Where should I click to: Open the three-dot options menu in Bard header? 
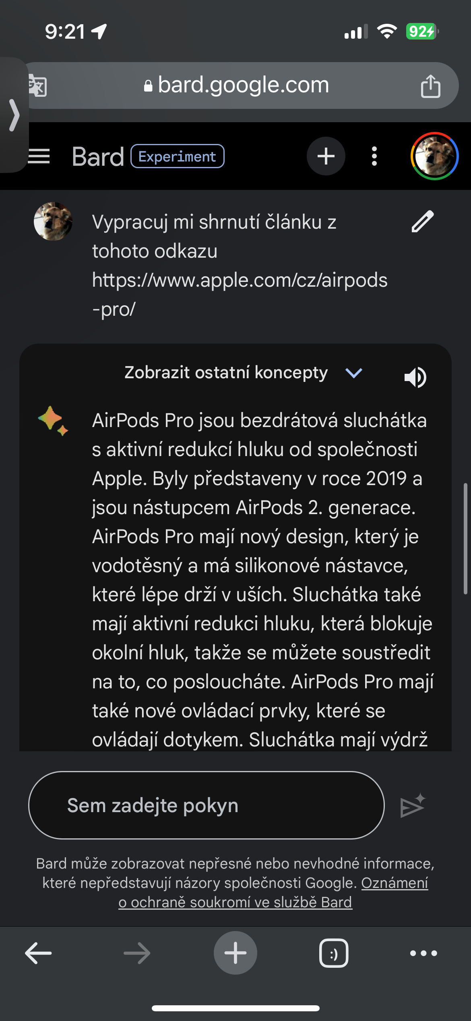[x=374, y=156]
